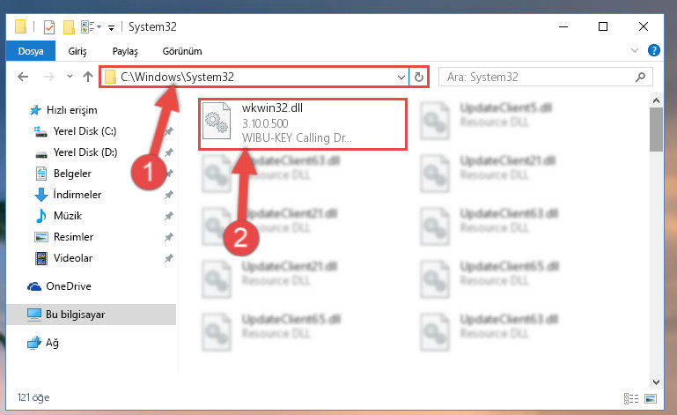677x415 pixels.
Task: Click the vertical scrollbar thumb
Action: point(656,130)
